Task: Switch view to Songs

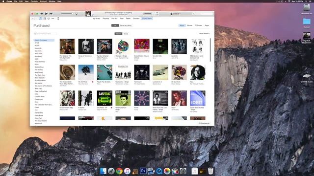Action: click(126, 34)
